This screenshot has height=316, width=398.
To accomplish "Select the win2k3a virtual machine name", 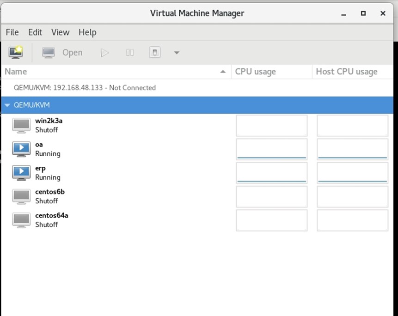I will [49, 121].
